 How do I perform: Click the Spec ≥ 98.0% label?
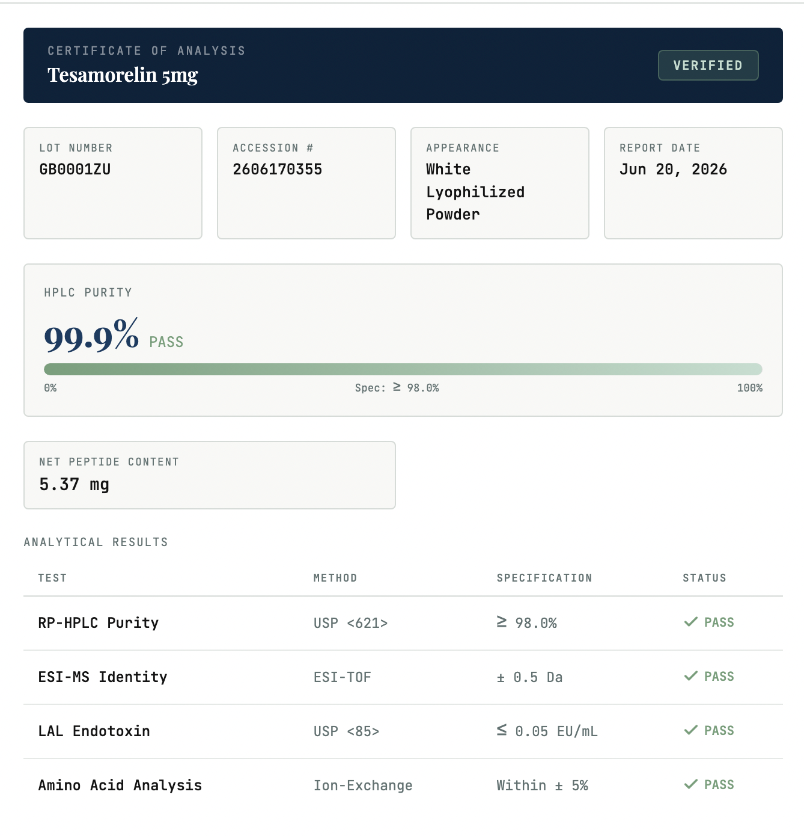coord(397,388)
